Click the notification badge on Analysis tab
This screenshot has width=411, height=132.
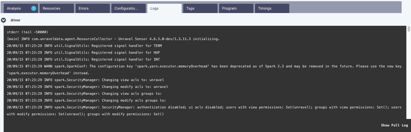33,8
